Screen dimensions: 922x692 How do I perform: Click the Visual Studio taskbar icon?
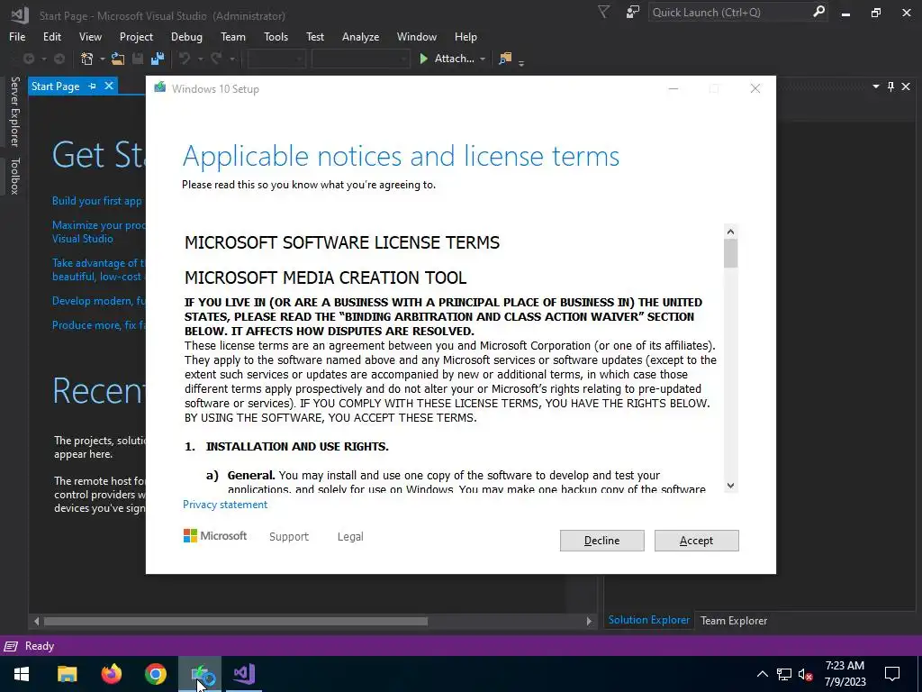[x=244, y=674]
